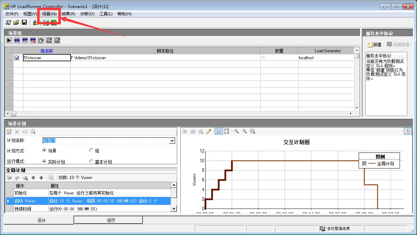Select the 场景 radio button
417x235 pixels.
point(44,150)
